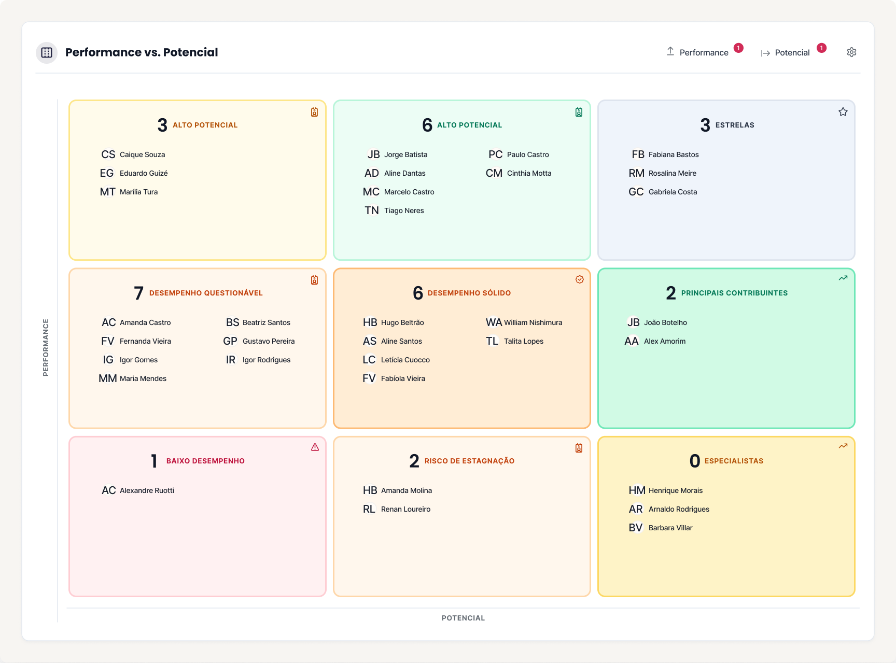Select the Desempenho Questionável heading
The image size is (896, 663).
[206, 293]
